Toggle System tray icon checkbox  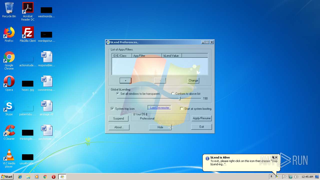point(112,109)
